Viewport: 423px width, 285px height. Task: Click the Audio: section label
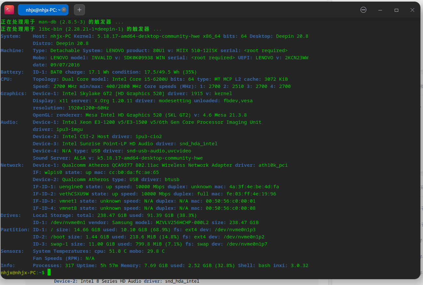coord(9,122)
